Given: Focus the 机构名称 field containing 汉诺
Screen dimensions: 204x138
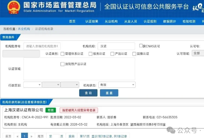Looking at the screenshot, I should (116, 46).
